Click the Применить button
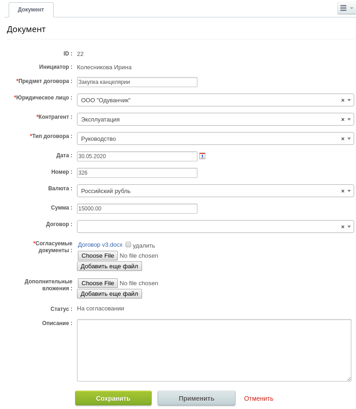 tap(196, 398)
